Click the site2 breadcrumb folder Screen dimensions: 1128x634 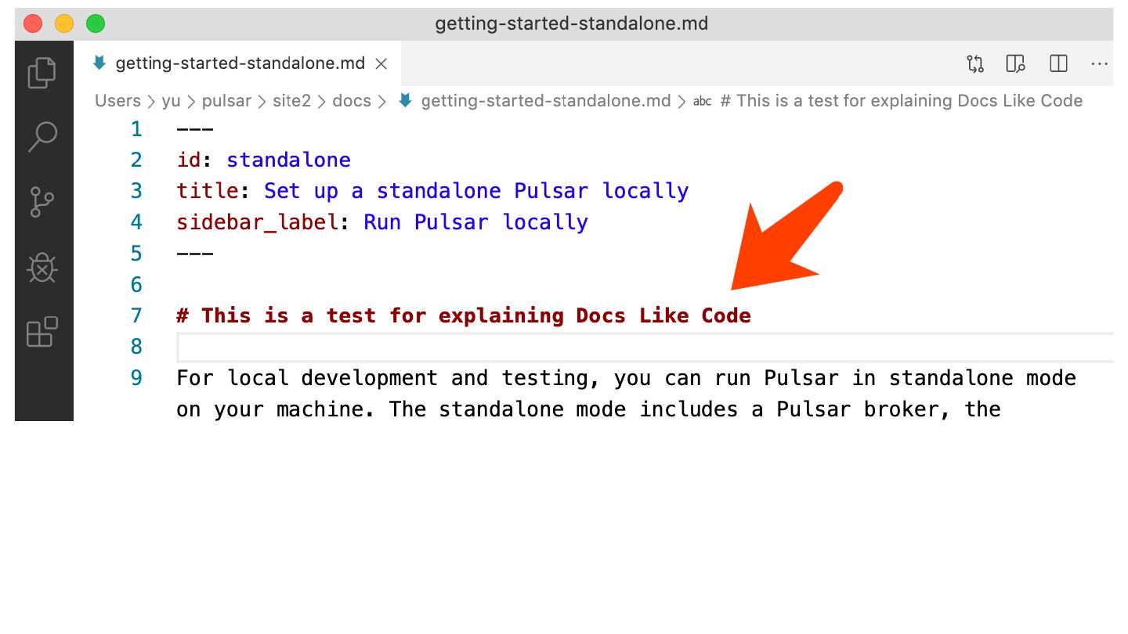(291, 101)
